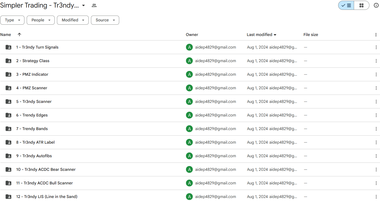Viewport: 380px width, 201px height.
Task: Open the folder 7 - Trendy Bands
Action: pos(32,129)
